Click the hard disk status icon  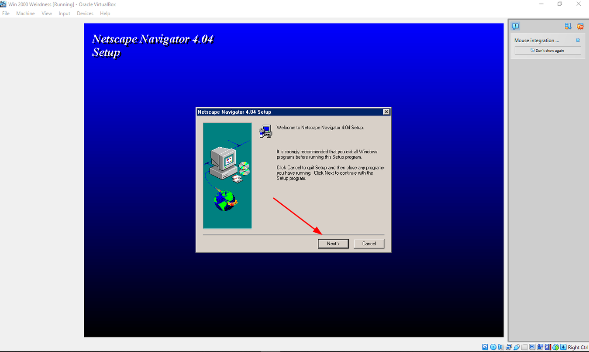pos(485,347)
